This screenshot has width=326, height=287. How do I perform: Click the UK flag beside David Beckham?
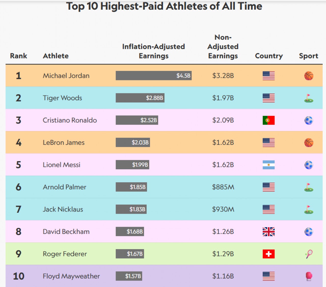pyautogui.click(x=269, y=232)
